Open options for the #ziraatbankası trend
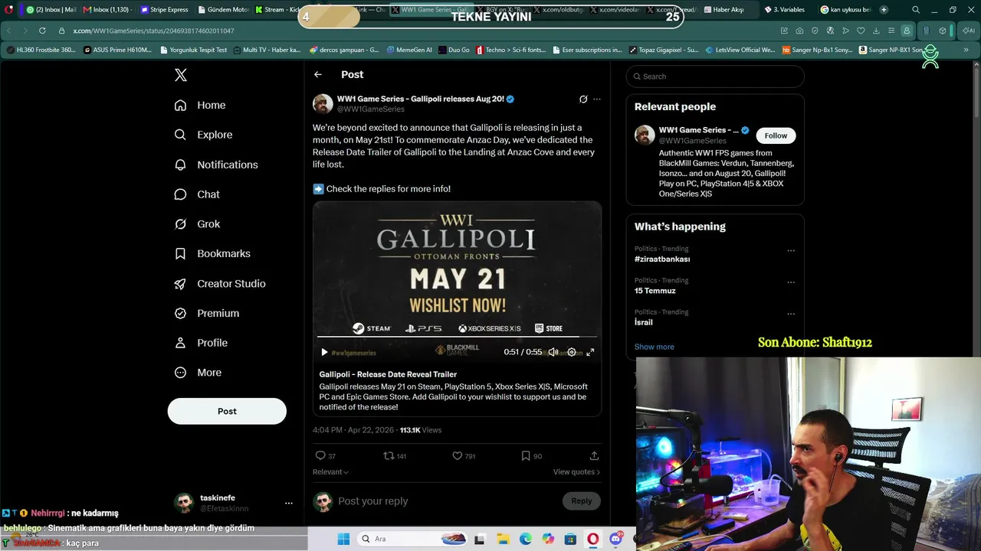This screenshot has width=981, height=551. [x=791, y=250]
